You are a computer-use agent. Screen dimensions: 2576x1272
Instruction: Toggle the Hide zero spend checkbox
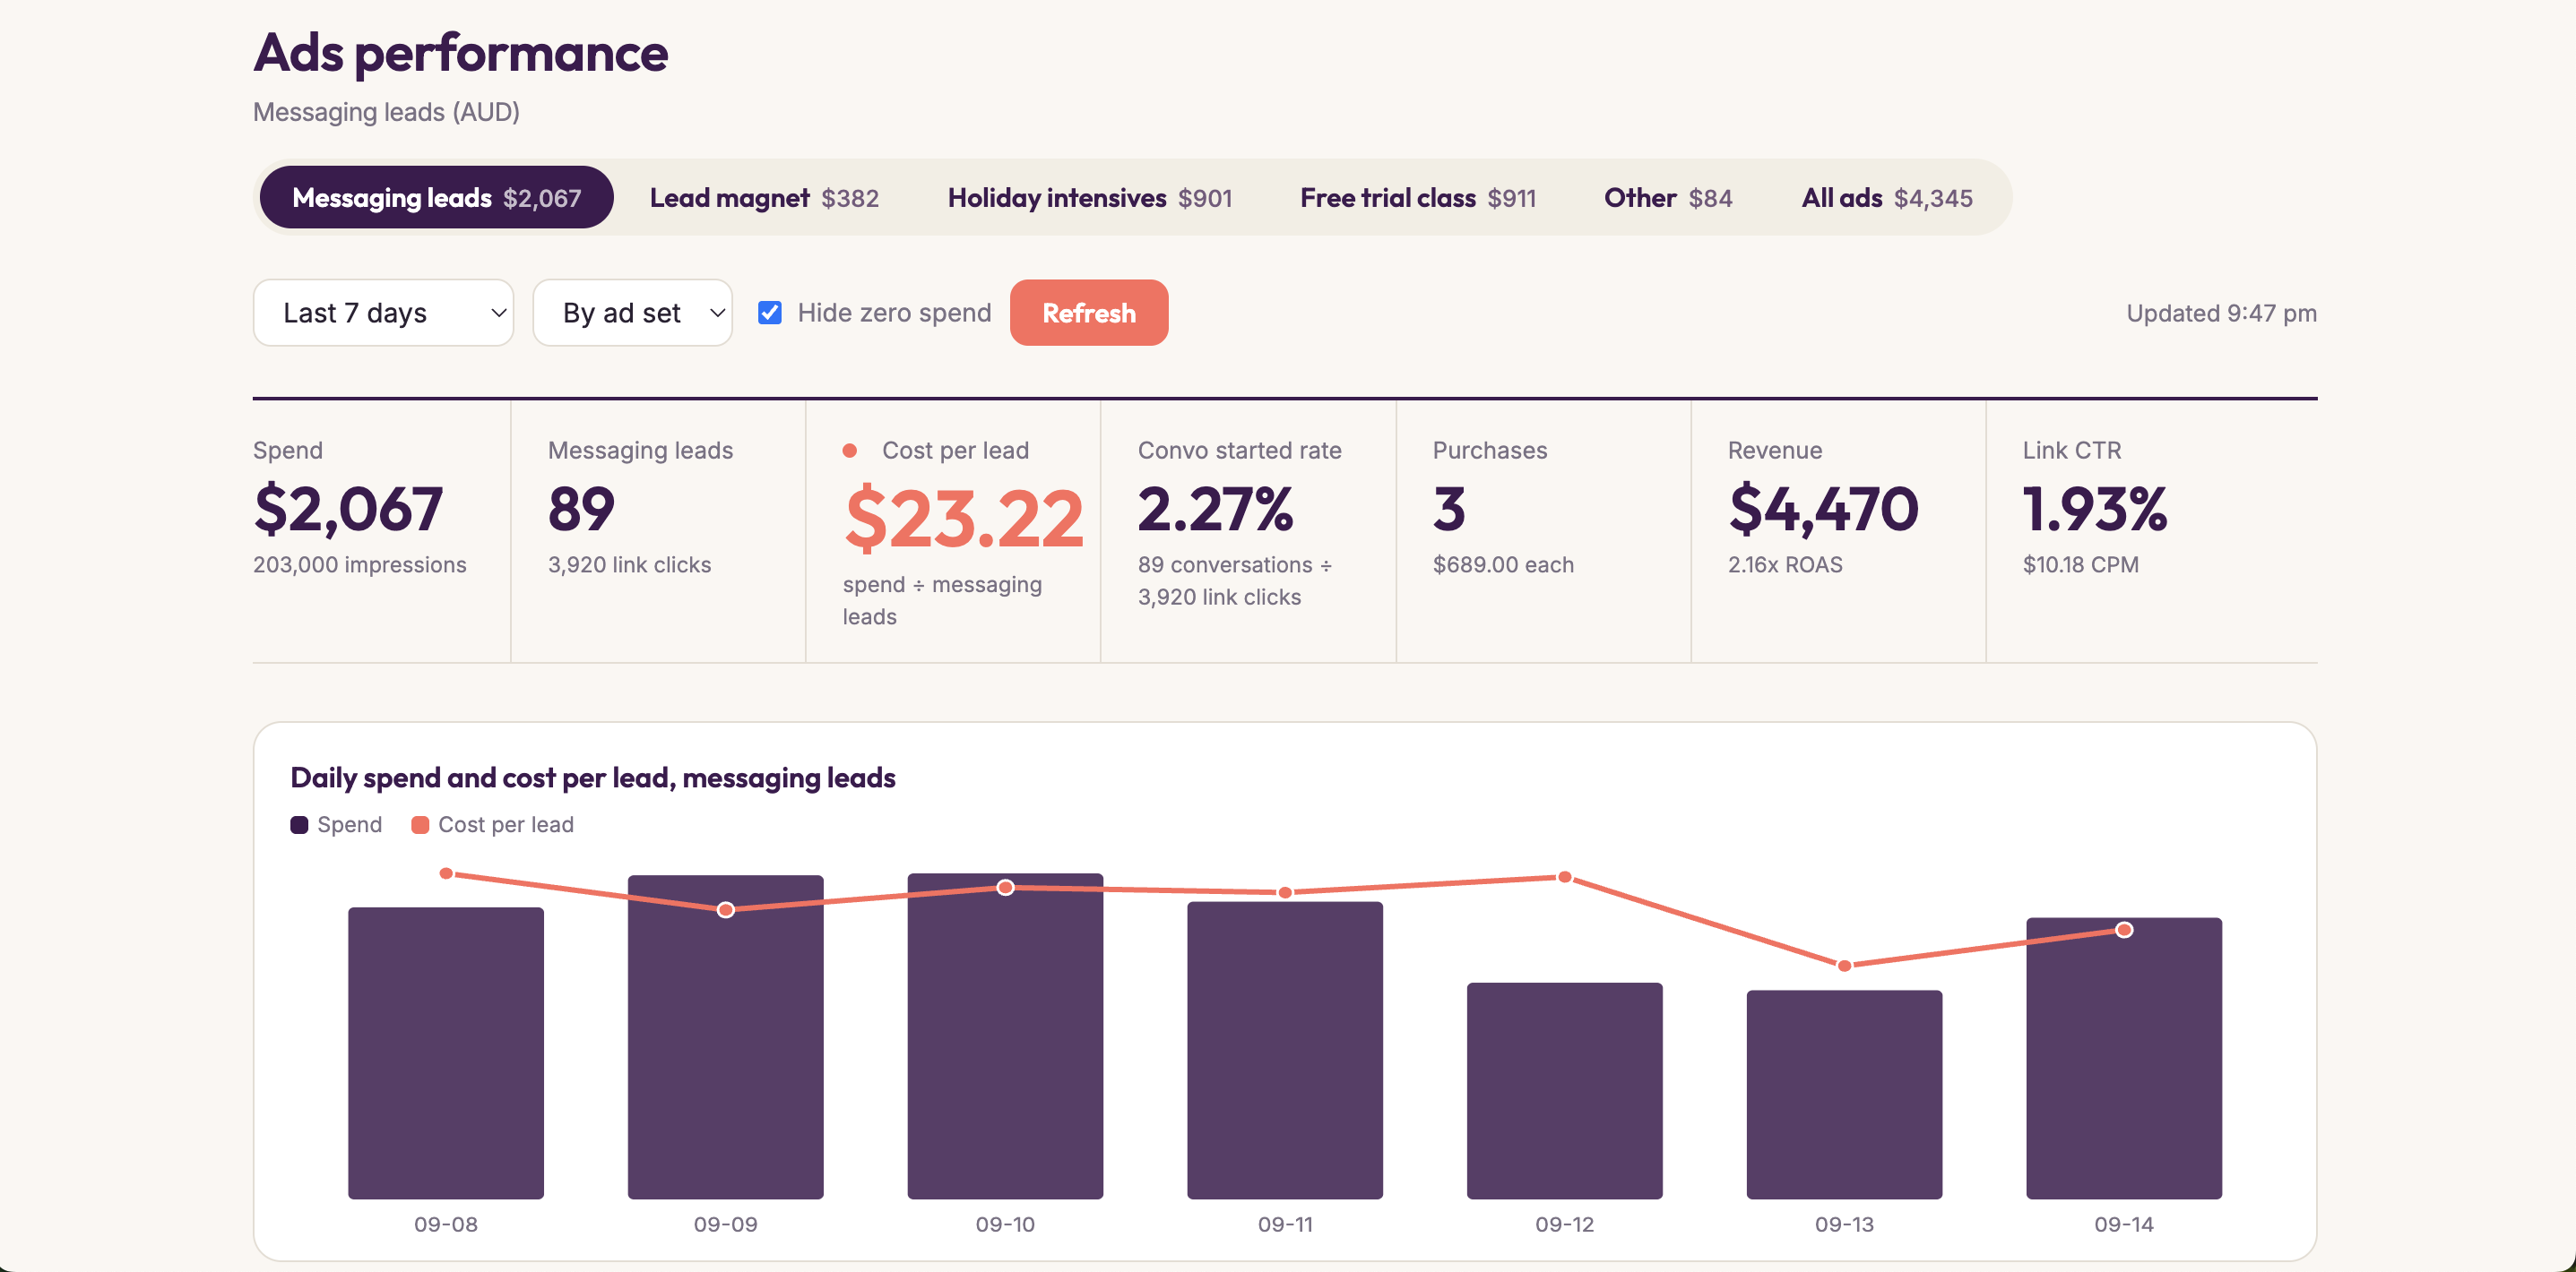[769, 313]
